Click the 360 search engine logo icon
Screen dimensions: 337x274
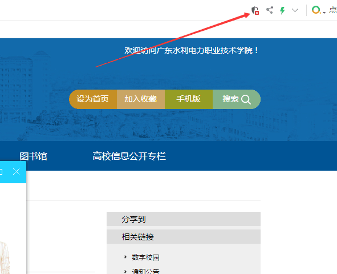[316, 10]
